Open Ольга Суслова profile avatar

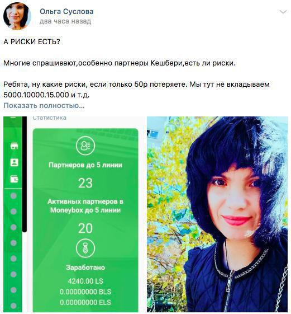17,16
